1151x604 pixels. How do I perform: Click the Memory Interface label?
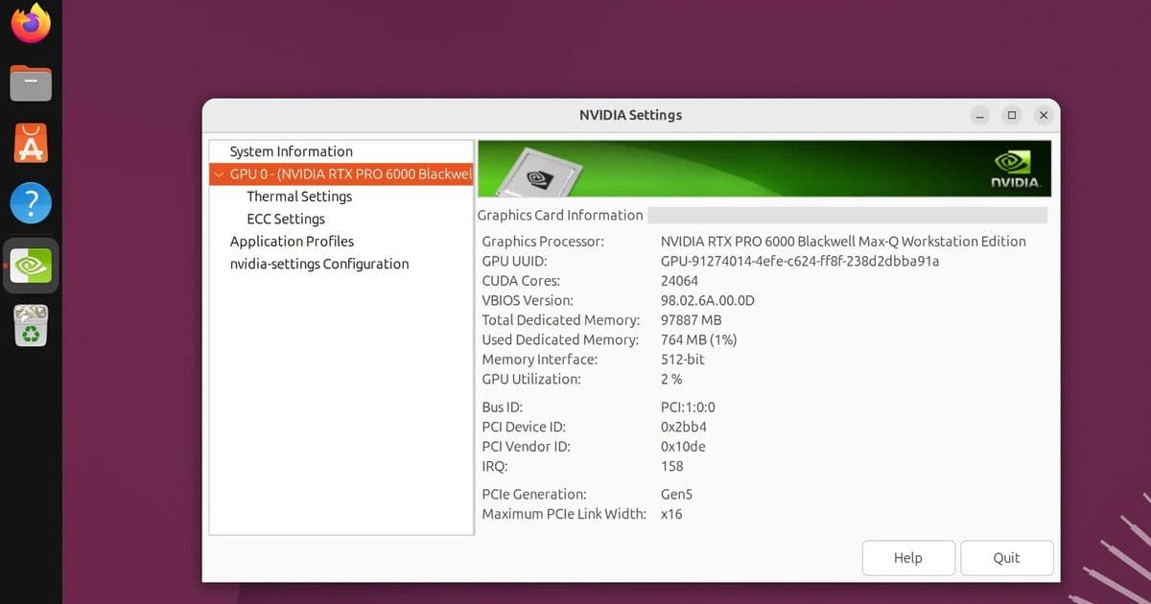540,360
